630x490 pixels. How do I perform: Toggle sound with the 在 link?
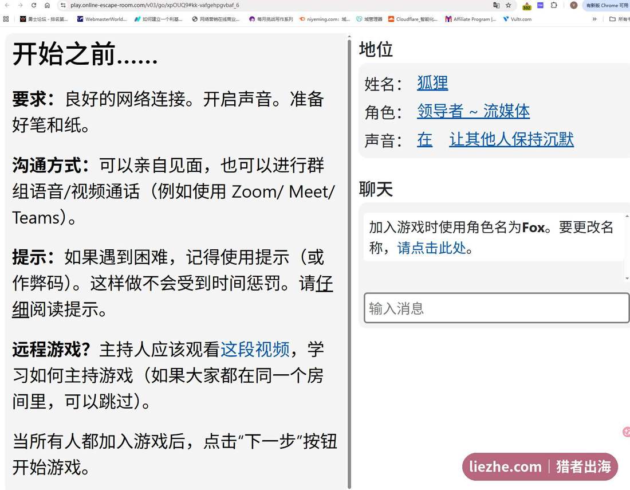[425, 139]
